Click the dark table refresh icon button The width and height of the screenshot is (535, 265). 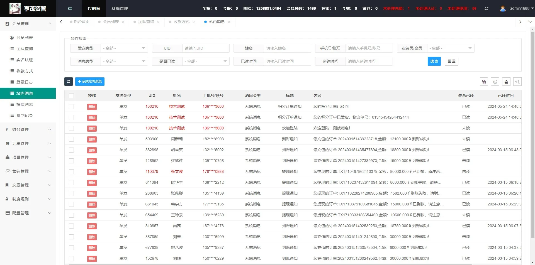pyautogui.click(x=69, y=82)
